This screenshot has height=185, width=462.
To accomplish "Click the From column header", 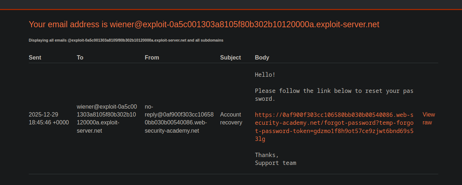I will pyautogui.click(x=152, y=57).
